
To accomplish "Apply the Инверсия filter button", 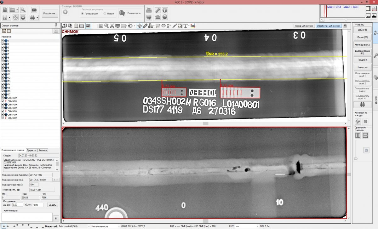I will coord(362,67).
